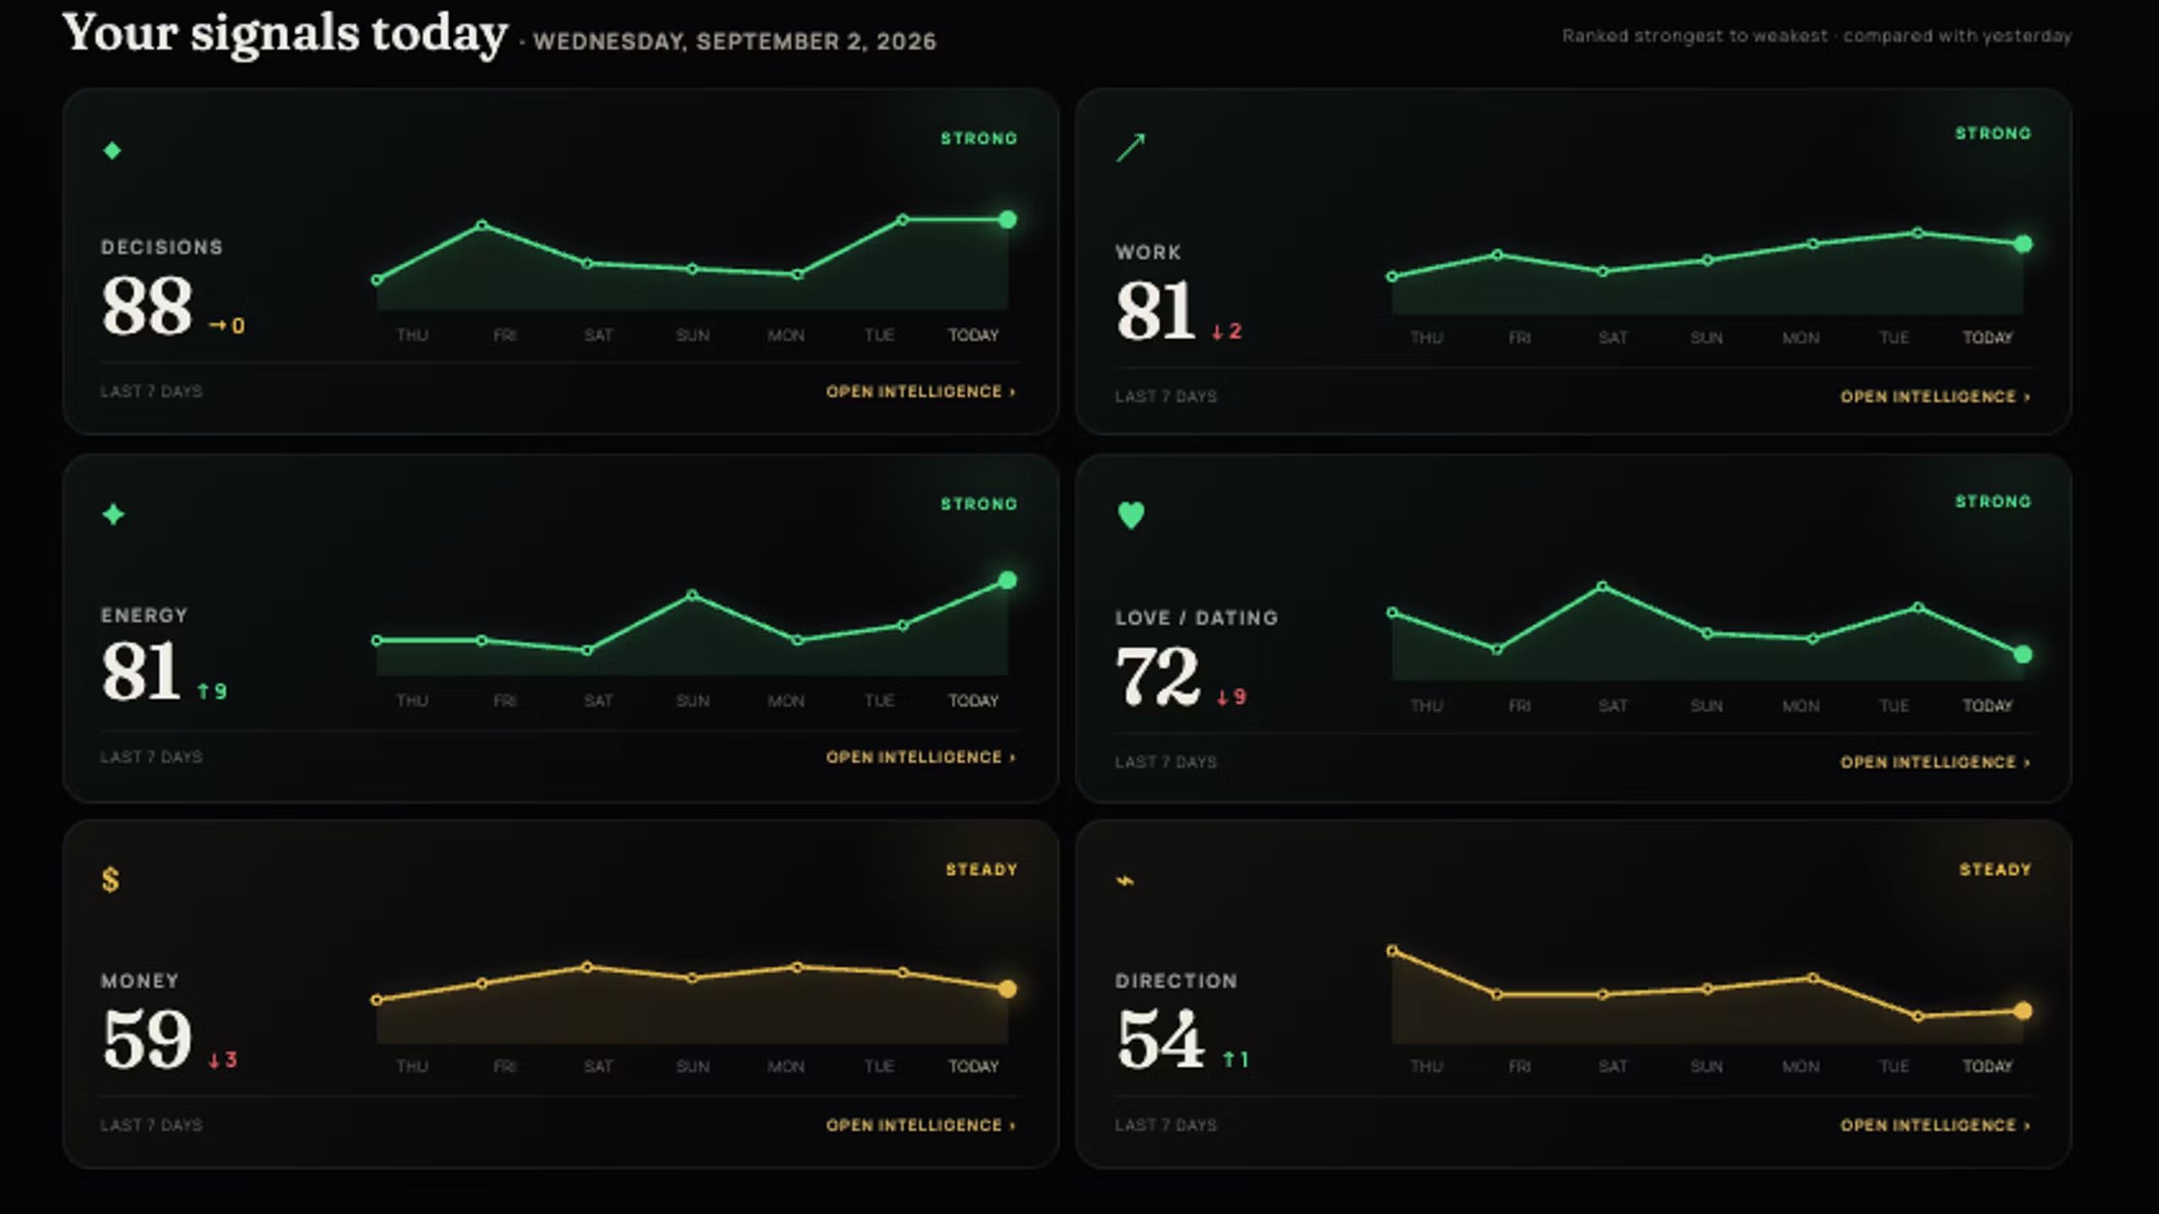Click the Love / Dating down 9 indicator
This screenshot has height=1214, width=2159.
[x=1231, y=697]
